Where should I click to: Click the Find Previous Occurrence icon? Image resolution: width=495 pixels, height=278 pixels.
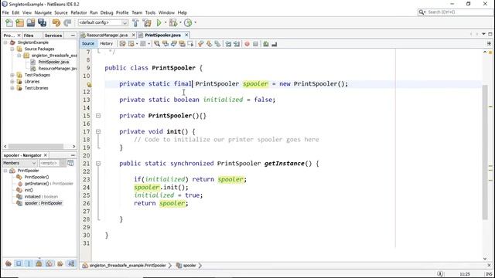pos(166,44)
